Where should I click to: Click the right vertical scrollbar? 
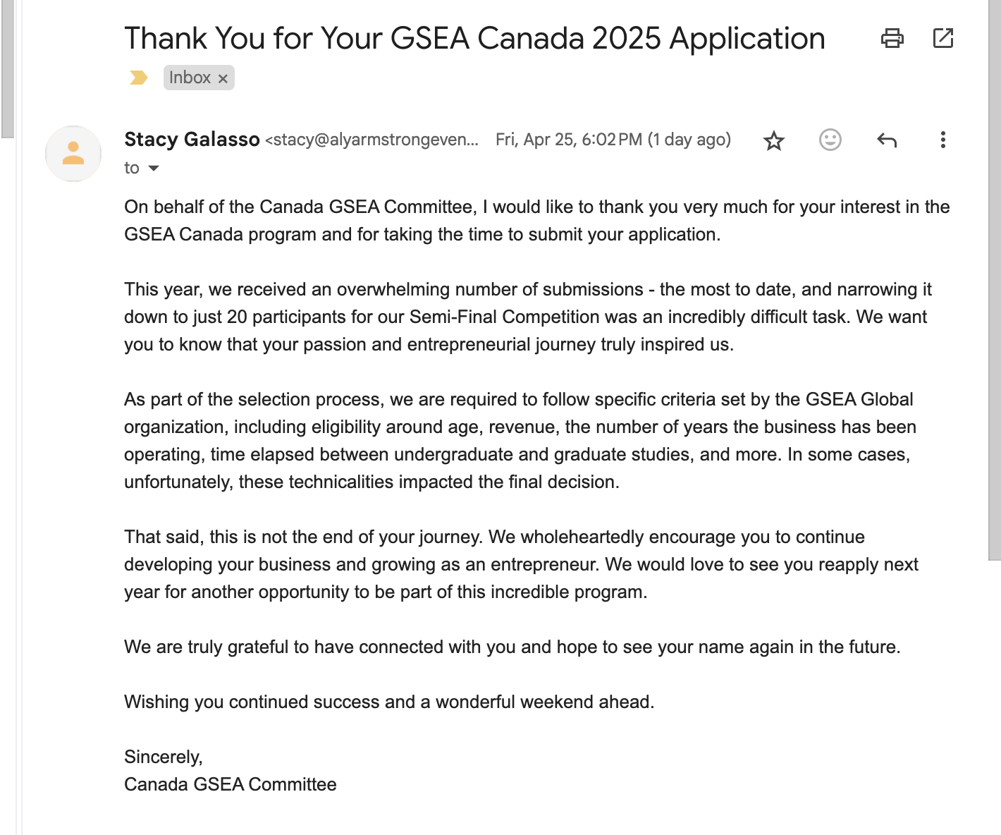tap(994, 282)
